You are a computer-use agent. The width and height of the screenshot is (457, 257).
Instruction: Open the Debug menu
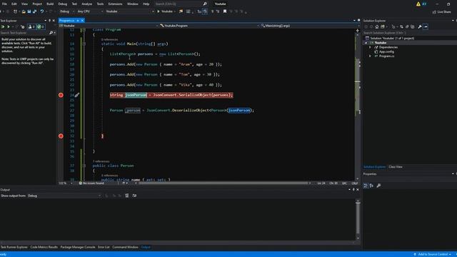[x=62, y=4]
